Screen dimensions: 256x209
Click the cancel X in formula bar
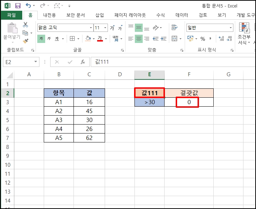click(57, 62)
